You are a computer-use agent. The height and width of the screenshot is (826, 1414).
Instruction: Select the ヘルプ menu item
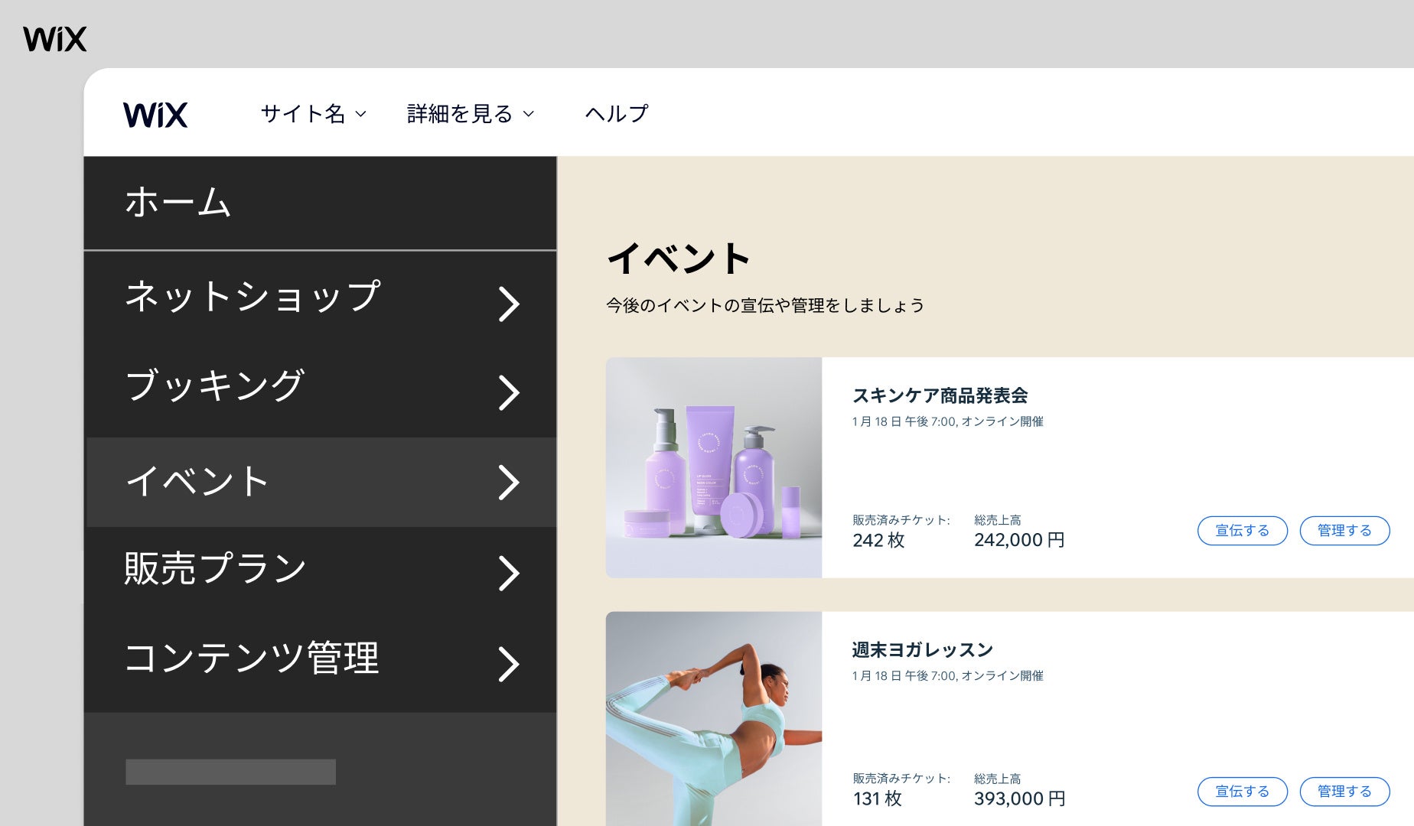(616, 113)
